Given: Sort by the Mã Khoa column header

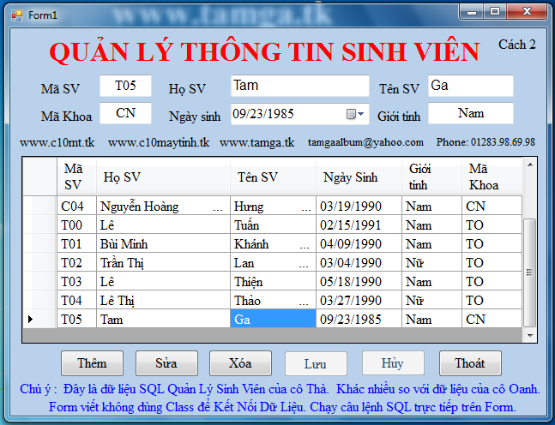Looking at the screenshot, I should pyautogui.click(x=492, y=177).
